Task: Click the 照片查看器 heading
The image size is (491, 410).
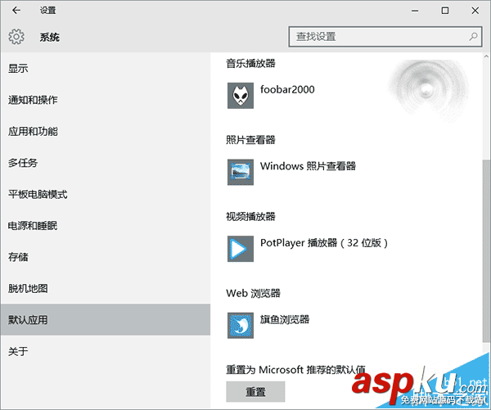Action: (250, 140)
